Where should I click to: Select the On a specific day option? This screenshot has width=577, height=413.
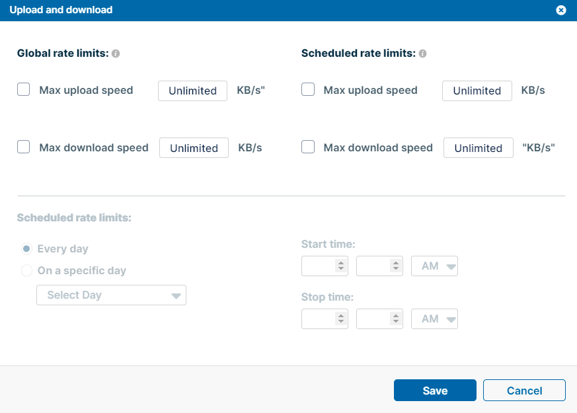[26, 270]
